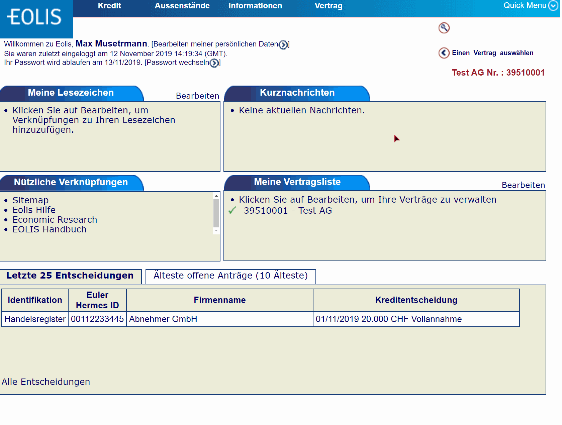
Task: Switch to Älteste offene Anträge tab
Action: 230,276
